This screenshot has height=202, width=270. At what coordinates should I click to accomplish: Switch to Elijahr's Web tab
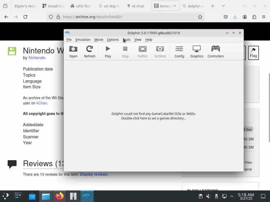coord(25,6)
